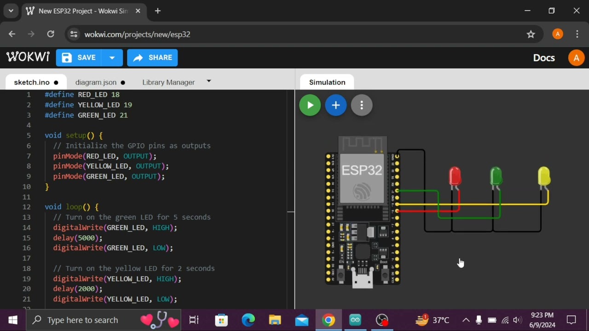The image size is (589, 331).
Task: Close the New ESP32 Project tab
Action: point(138,11)
